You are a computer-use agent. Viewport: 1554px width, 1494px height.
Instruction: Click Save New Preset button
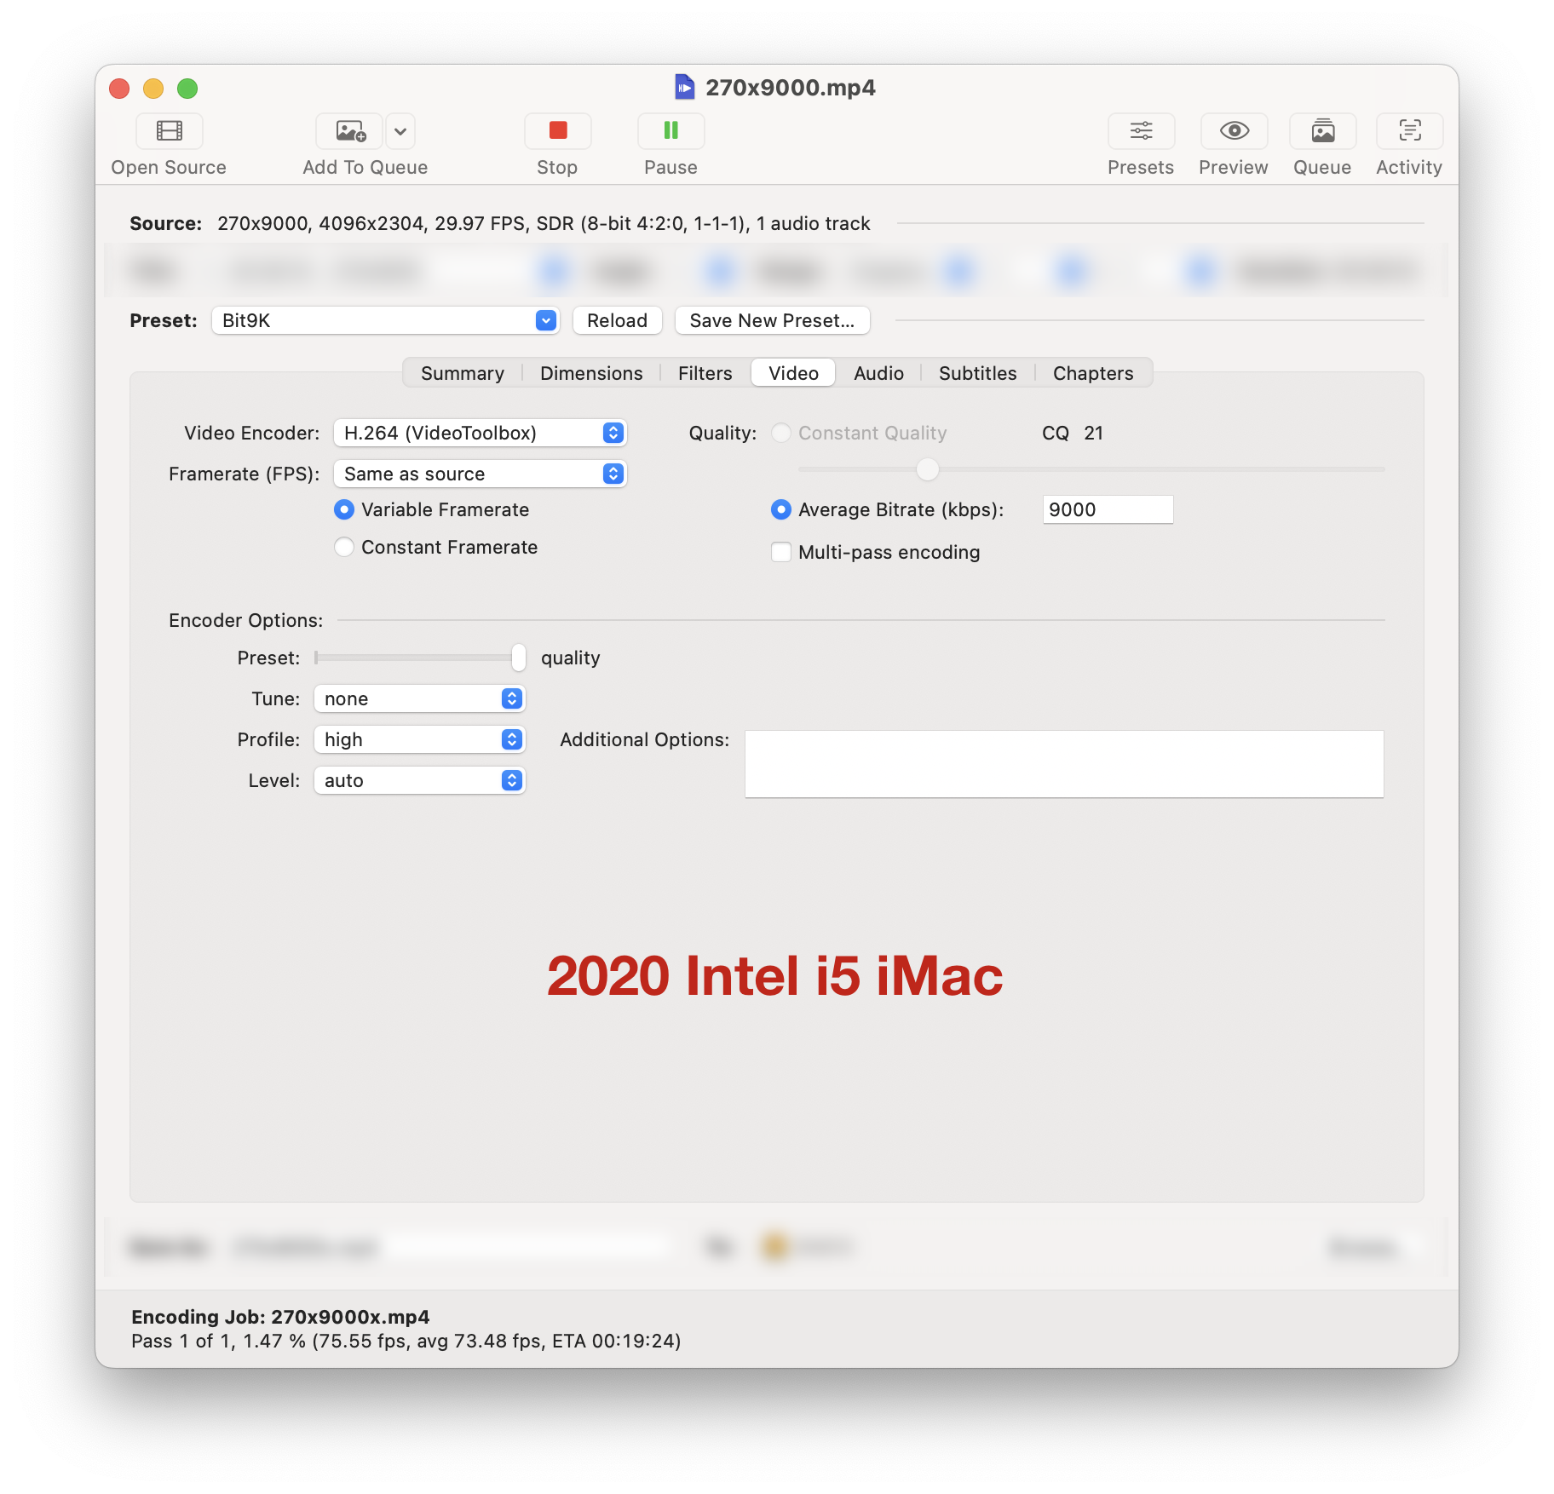(772, 320)
